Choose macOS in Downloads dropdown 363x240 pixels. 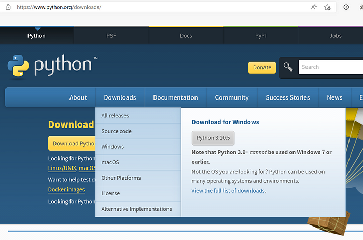coord(138,162)
